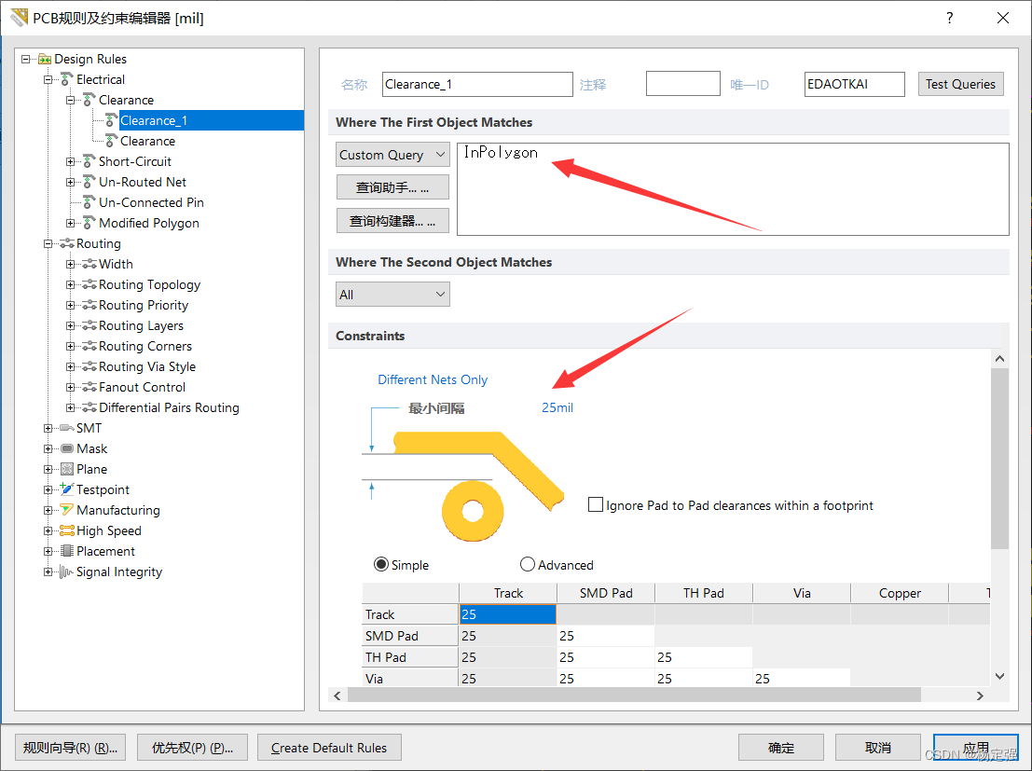The image size is (1032, 771).
Task: Click the Placement category icon
Action: tap(67, 551)
